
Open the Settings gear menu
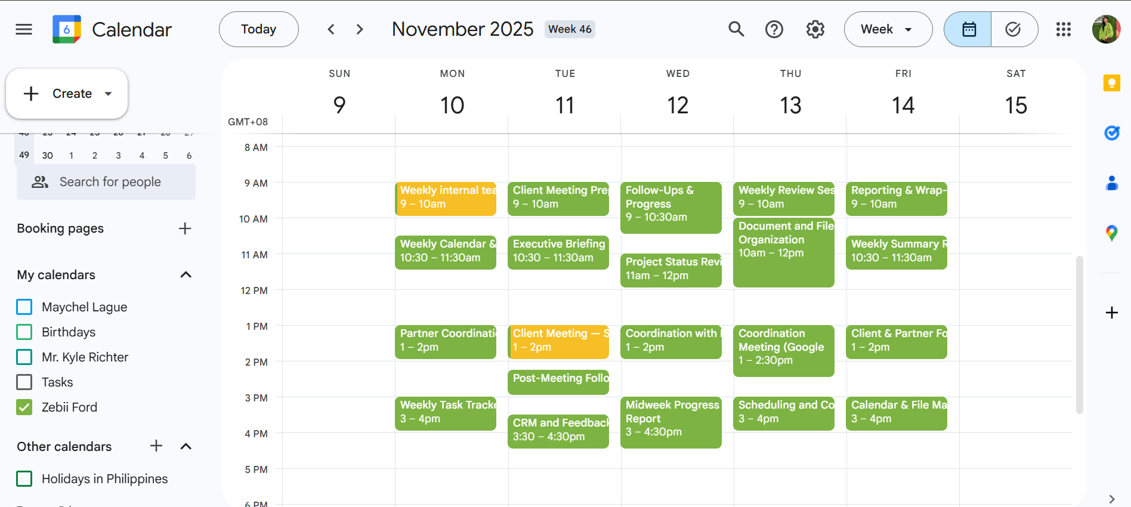coord(815,29)
